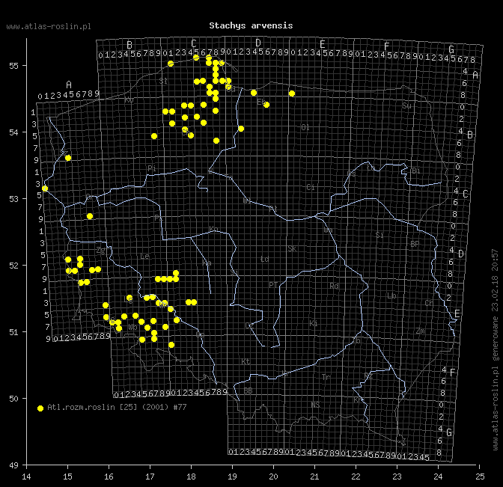Click grid column letter 'E' at map top

[x=323, y=44]
